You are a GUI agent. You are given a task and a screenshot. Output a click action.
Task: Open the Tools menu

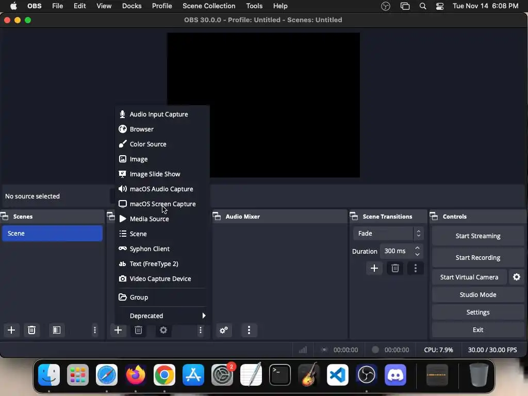[x=254, y=6]
